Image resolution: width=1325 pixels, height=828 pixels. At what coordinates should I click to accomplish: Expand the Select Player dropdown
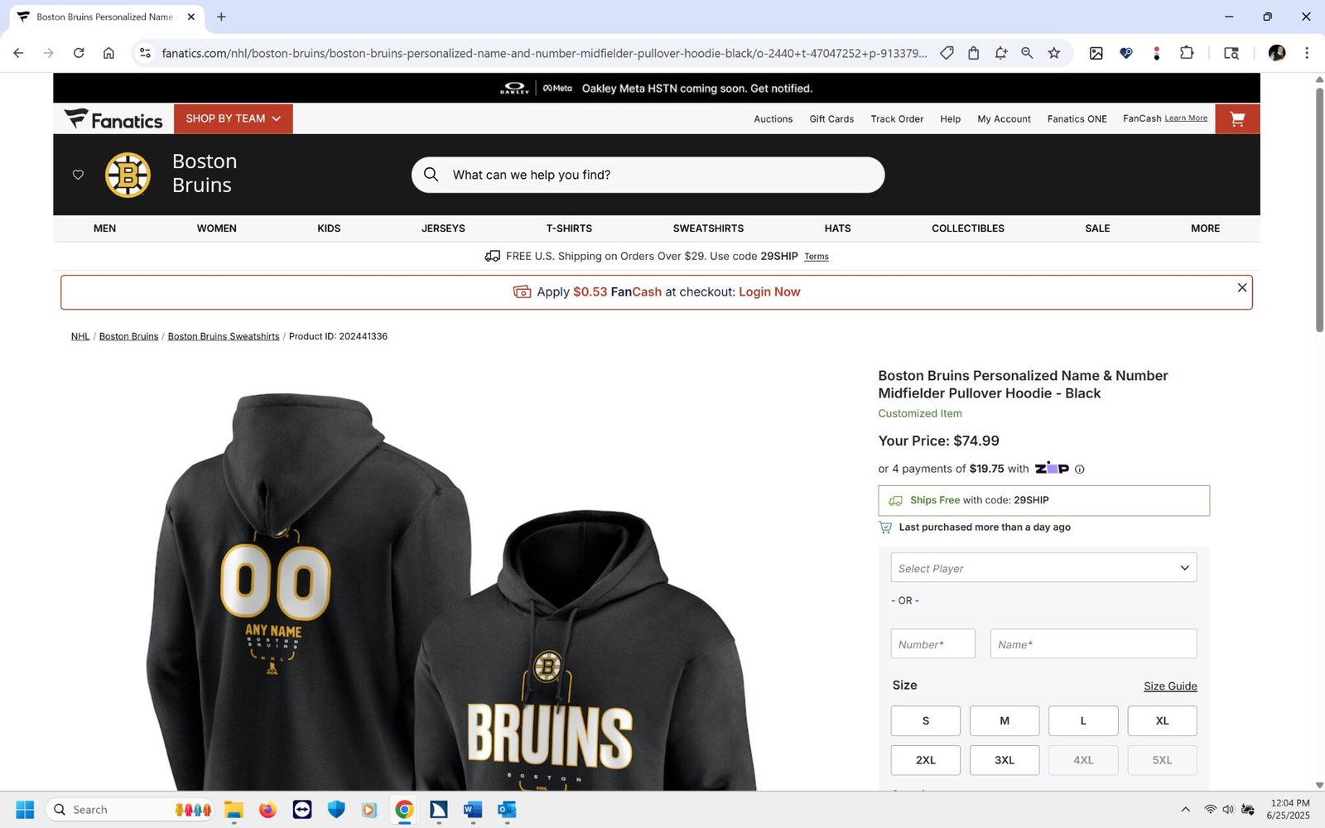pyautogui.click(x=1043, y=568)
